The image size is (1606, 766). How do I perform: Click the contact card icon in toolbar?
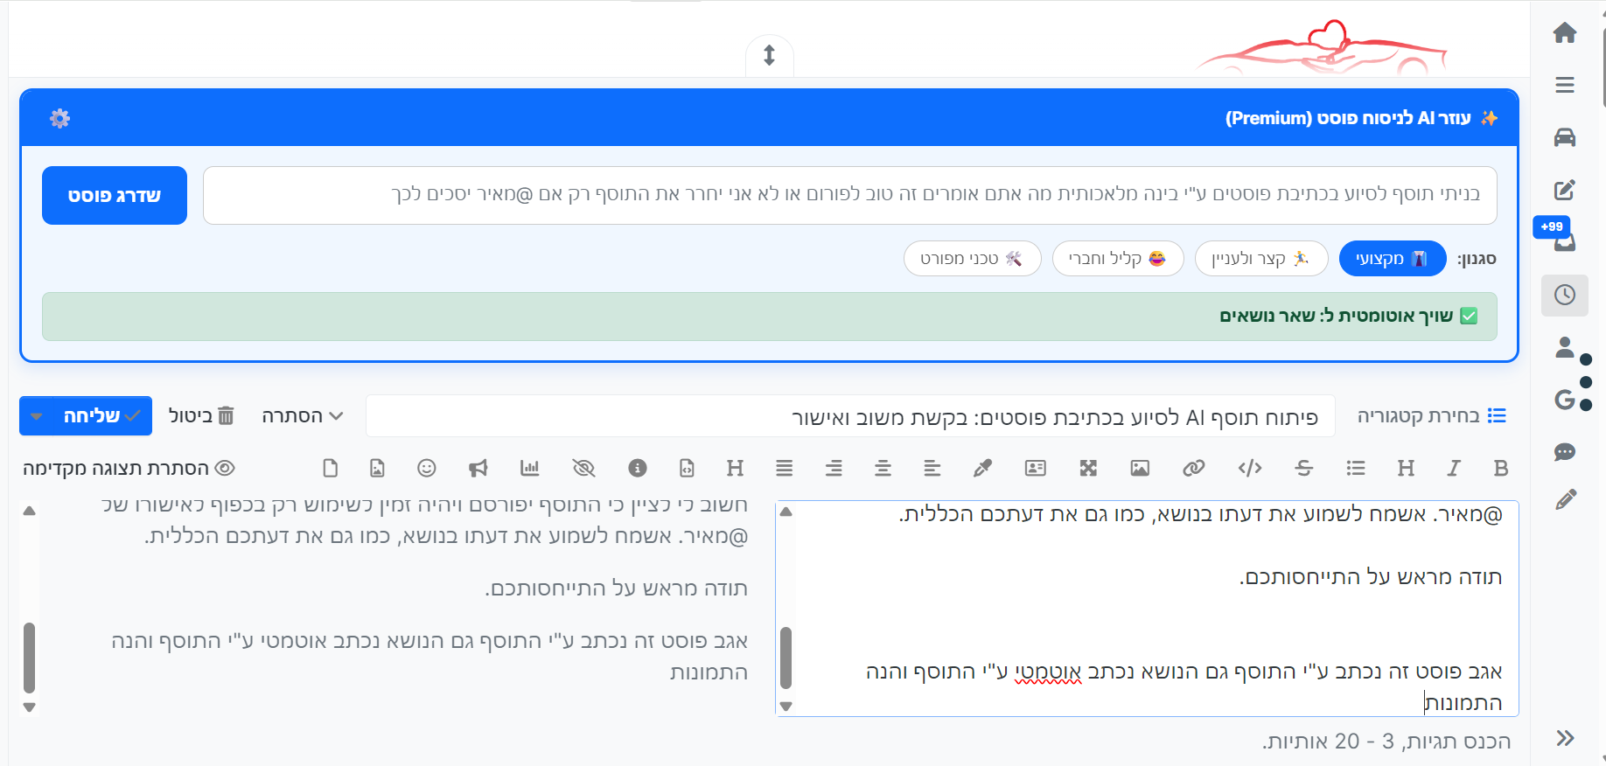1036,468
